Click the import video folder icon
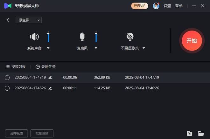Image resolution: width=210 pixels, height=139 pixels. click(190, 133)
